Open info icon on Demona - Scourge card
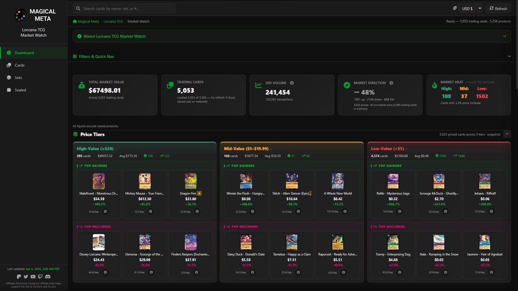This screenshot has width=518, height=291. 152,272
